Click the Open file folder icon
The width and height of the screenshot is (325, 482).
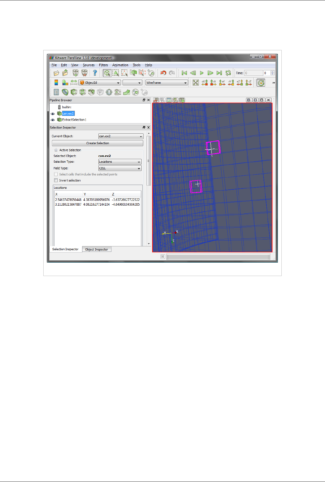pyautogui.click(x=56, y=73)
